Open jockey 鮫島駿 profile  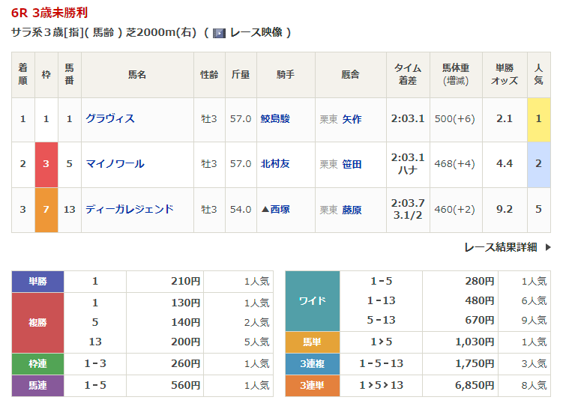pyautogui.click(x=274, y=119)
